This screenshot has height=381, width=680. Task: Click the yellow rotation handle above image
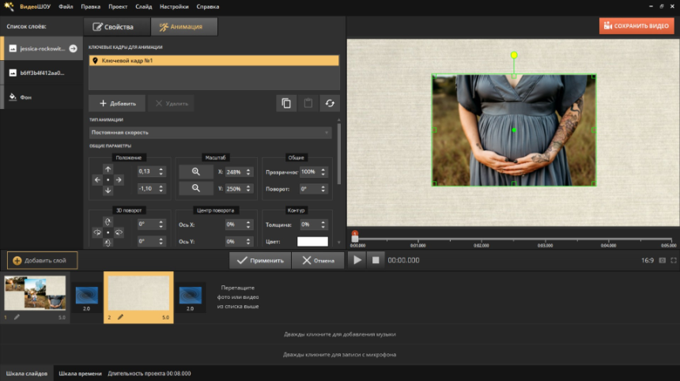pos(514,55)
